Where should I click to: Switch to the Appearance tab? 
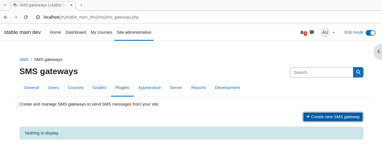pos(149,88)
